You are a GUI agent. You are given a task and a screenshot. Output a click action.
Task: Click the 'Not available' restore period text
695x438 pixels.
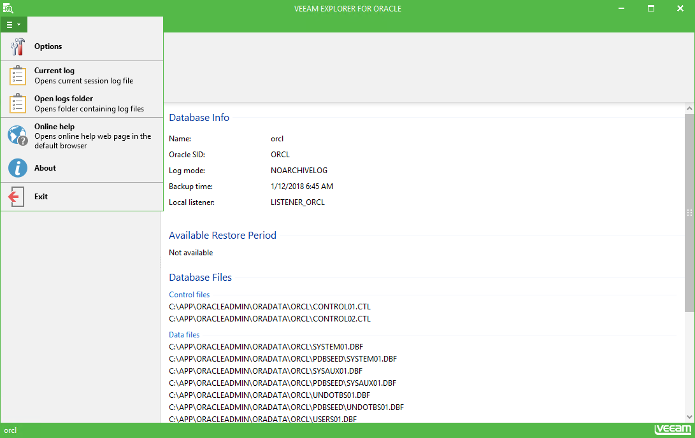(x=191, y=253)
